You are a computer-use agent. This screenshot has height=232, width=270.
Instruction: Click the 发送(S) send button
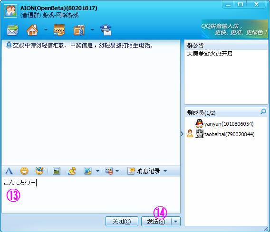click(x=156, y=222)
